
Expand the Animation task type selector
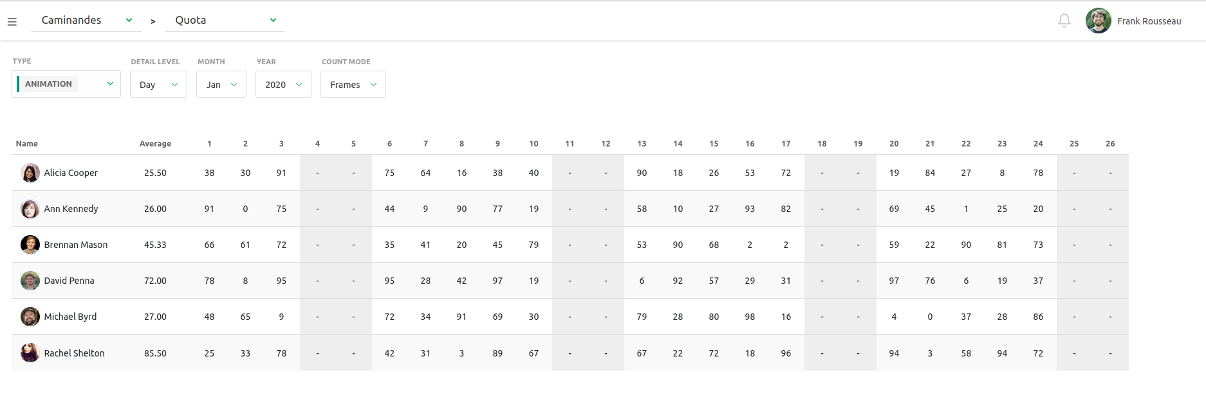[x=66, y=84]
